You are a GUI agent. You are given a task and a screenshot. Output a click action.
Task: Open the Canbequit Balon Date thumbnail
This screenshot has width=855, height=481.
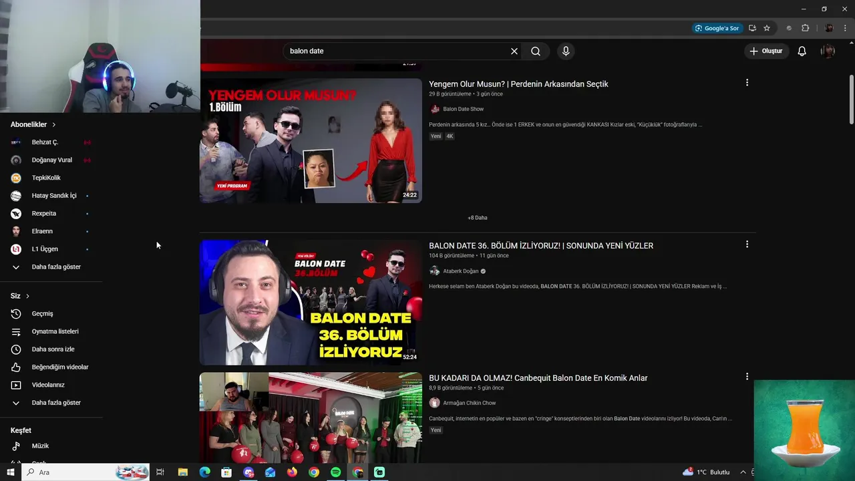click(311, 418)
